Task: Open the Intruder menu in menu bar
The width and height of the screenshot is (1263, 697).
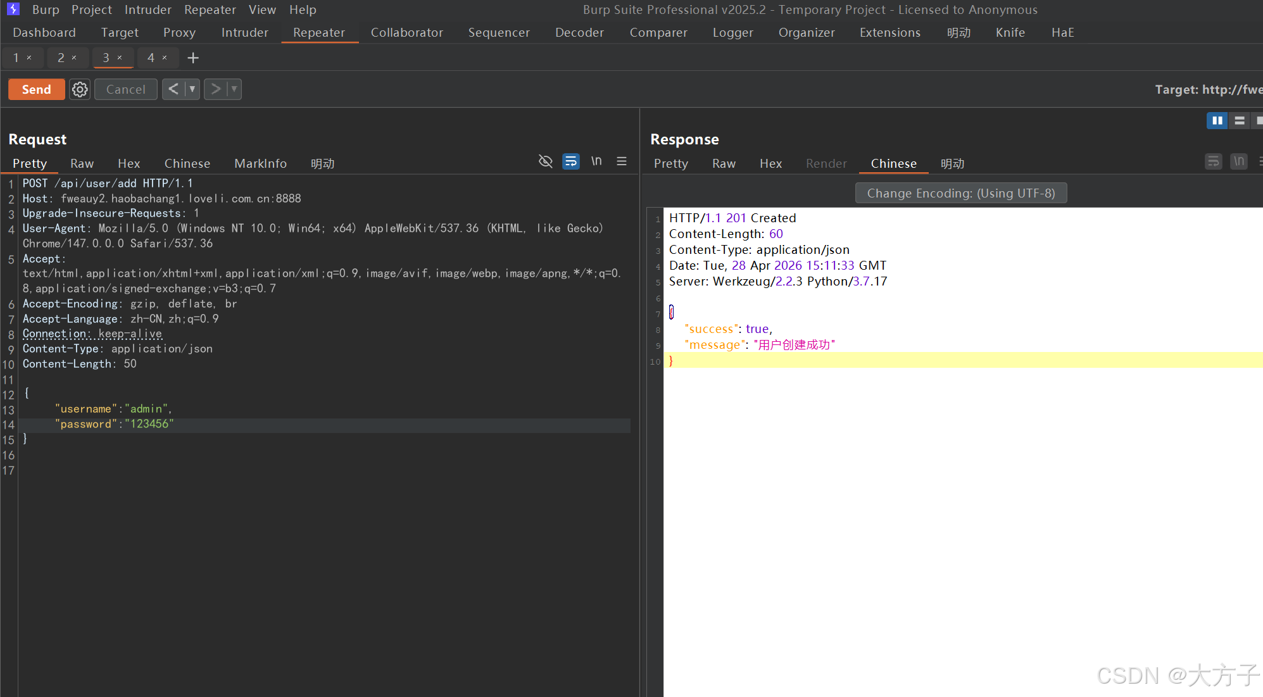Action: (x=148, y=9)
